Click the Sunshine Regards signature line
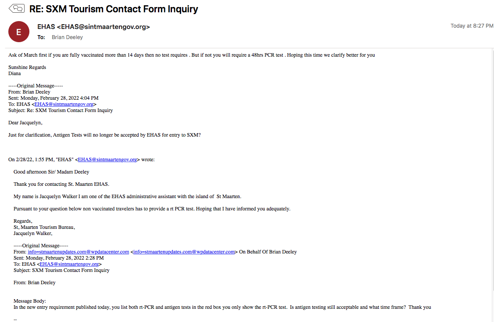The width and height of the screenshot is (494, 322). [27, 67]
